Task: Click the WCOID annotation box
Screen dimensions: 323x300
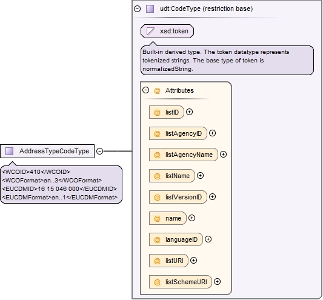Action: point(61,185)
